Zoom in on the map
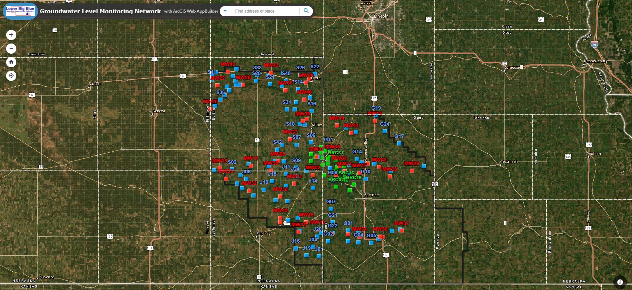Viewport: 632px width, 290px height. click(11, 35)
